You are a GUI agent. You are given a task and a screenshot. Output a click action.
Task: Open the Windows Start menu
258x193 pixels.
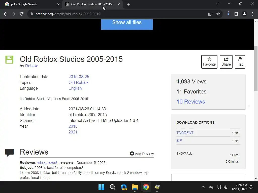(101, 187)
